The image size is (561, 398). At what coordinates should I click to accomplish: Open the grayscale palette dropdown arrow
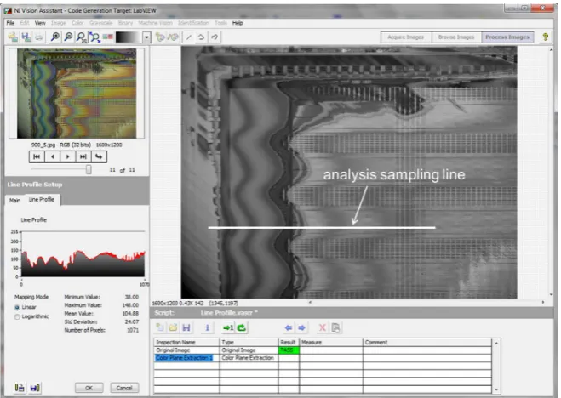tap(146, 37)
